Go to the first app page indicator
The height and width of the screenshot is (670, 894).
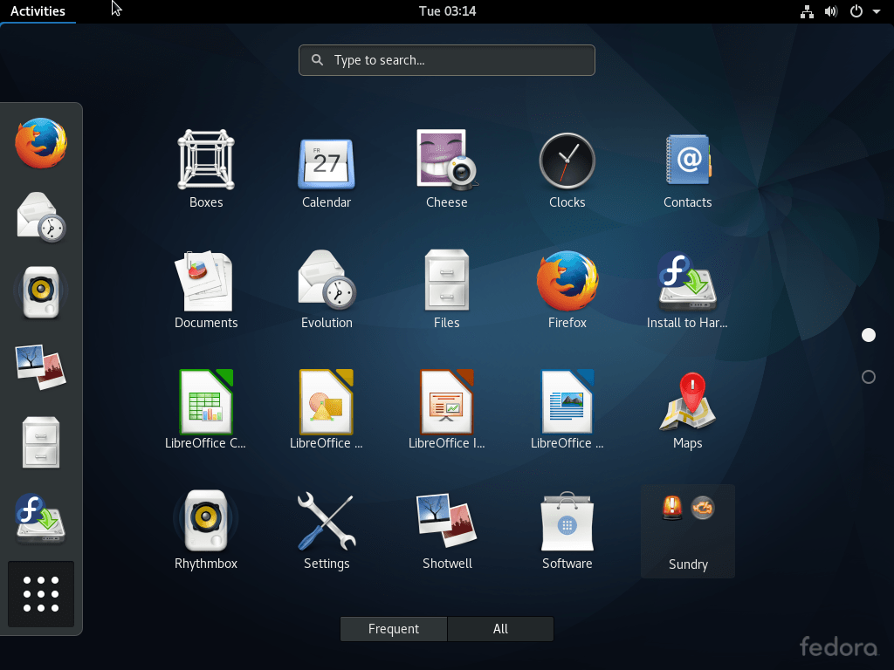tap(869, 335)
